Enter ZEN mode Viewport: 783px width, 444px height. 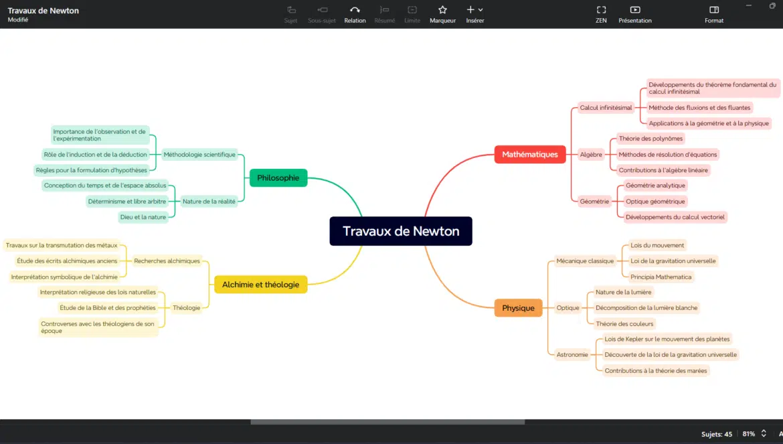pos(601,10)
